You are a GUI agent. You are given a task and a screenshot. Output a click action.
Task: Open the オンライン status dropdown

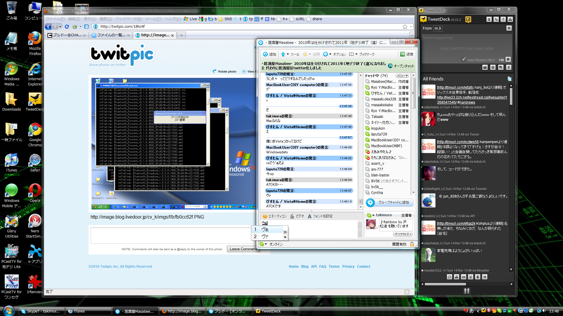click(x=271, y=244)
